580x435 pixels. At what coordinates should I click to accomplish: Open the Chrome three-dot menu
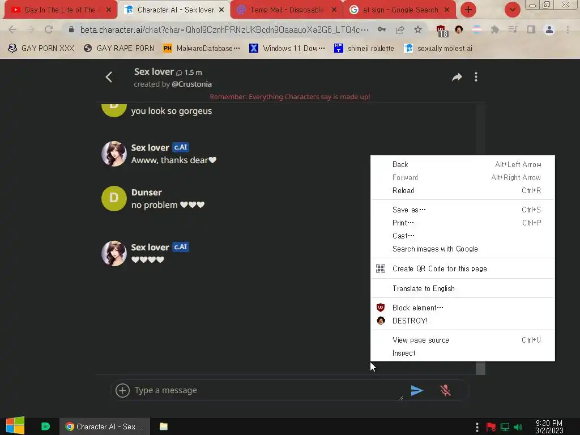click(568, 29)
